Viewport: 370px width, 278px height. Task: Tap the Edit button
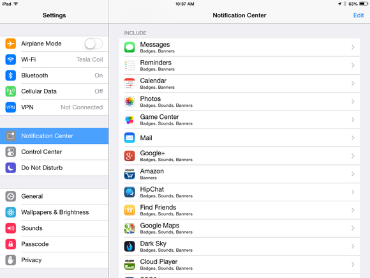tap(359, 15)
